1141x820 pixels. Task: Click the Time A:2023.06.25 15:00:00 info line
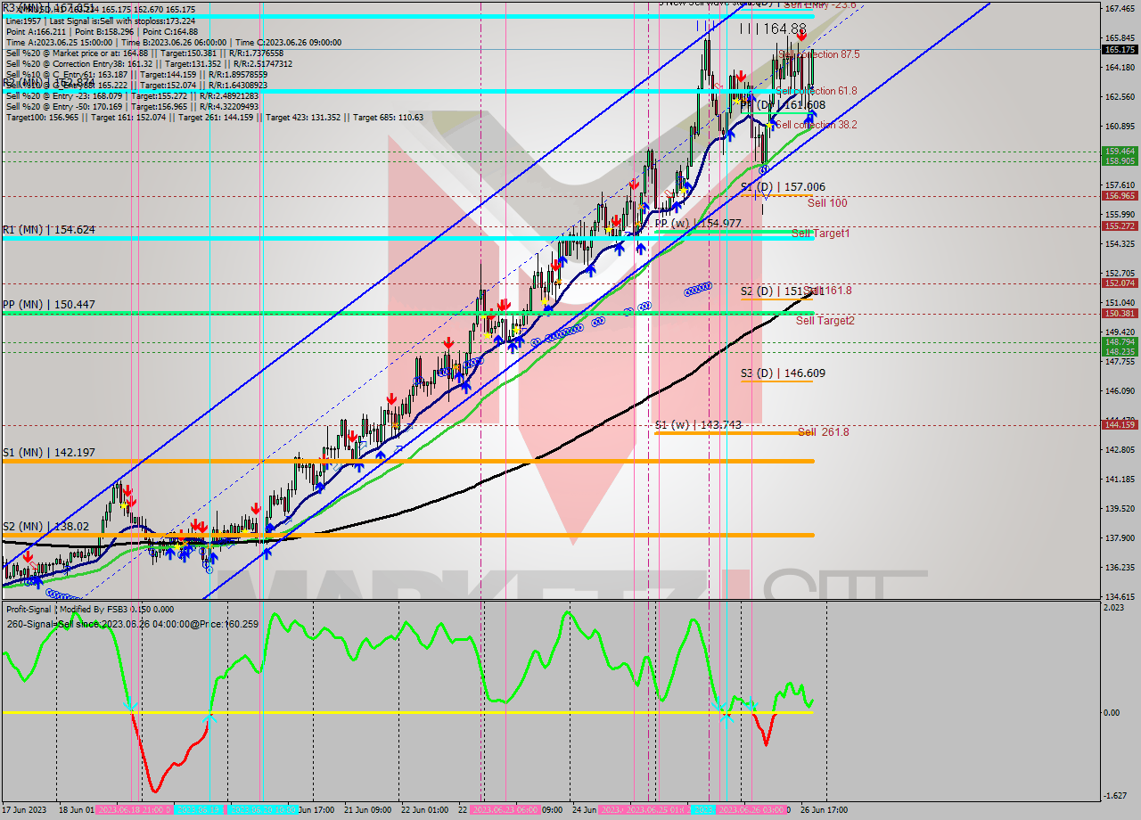click(173, 42)
